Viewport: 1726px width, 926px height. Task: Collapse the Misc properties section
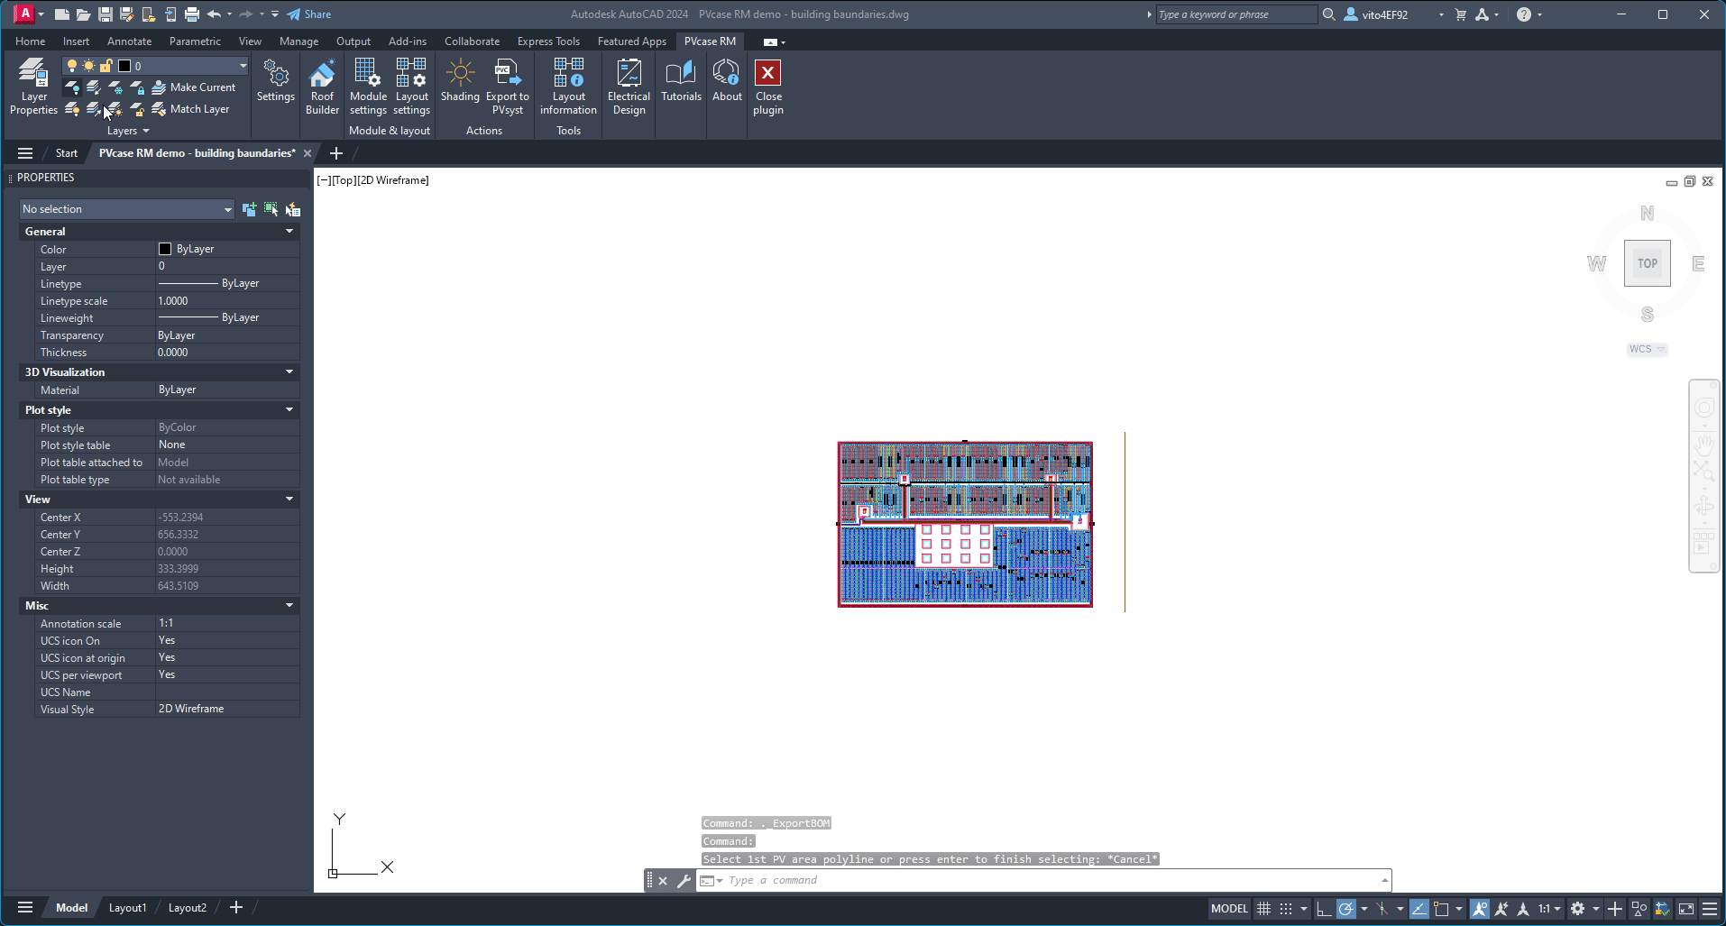(x=289, y=606)
